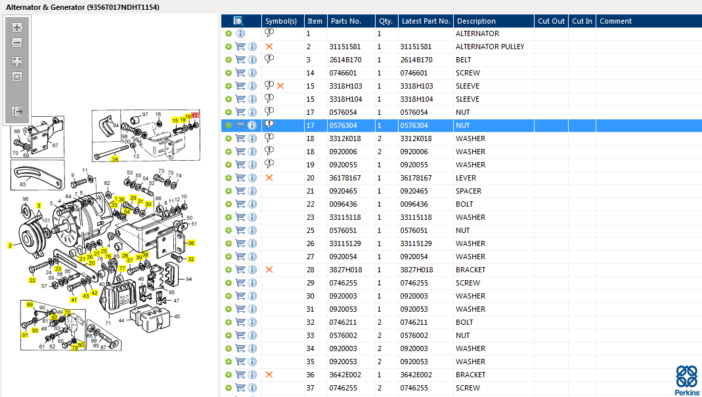The image size is (702, 397).
Task: Open note symbol for SLEEVE 3318H104
Action: (269, 98)
